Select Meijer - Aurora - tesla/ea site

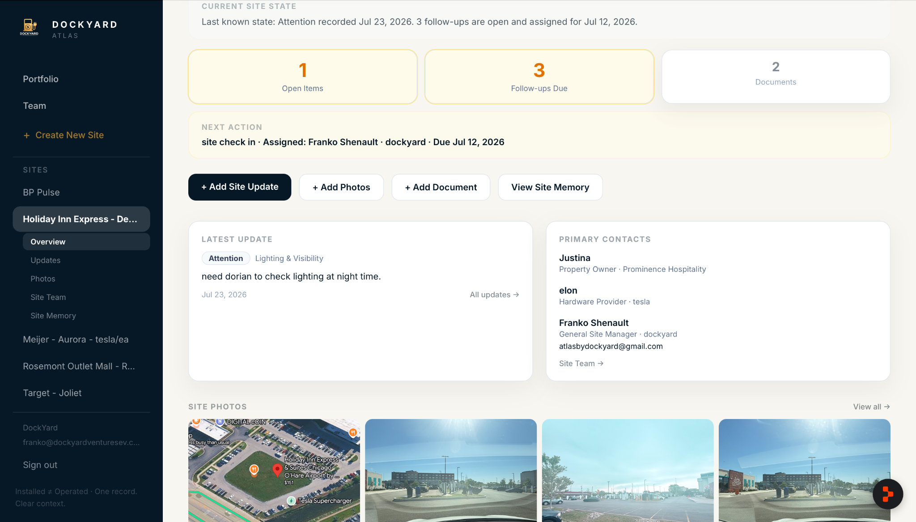click(76, 339)
